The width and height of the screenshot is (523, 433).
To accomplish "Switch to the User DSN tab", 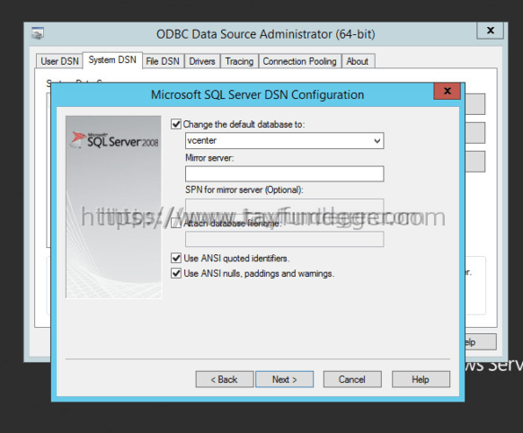I will coord(59,61).
